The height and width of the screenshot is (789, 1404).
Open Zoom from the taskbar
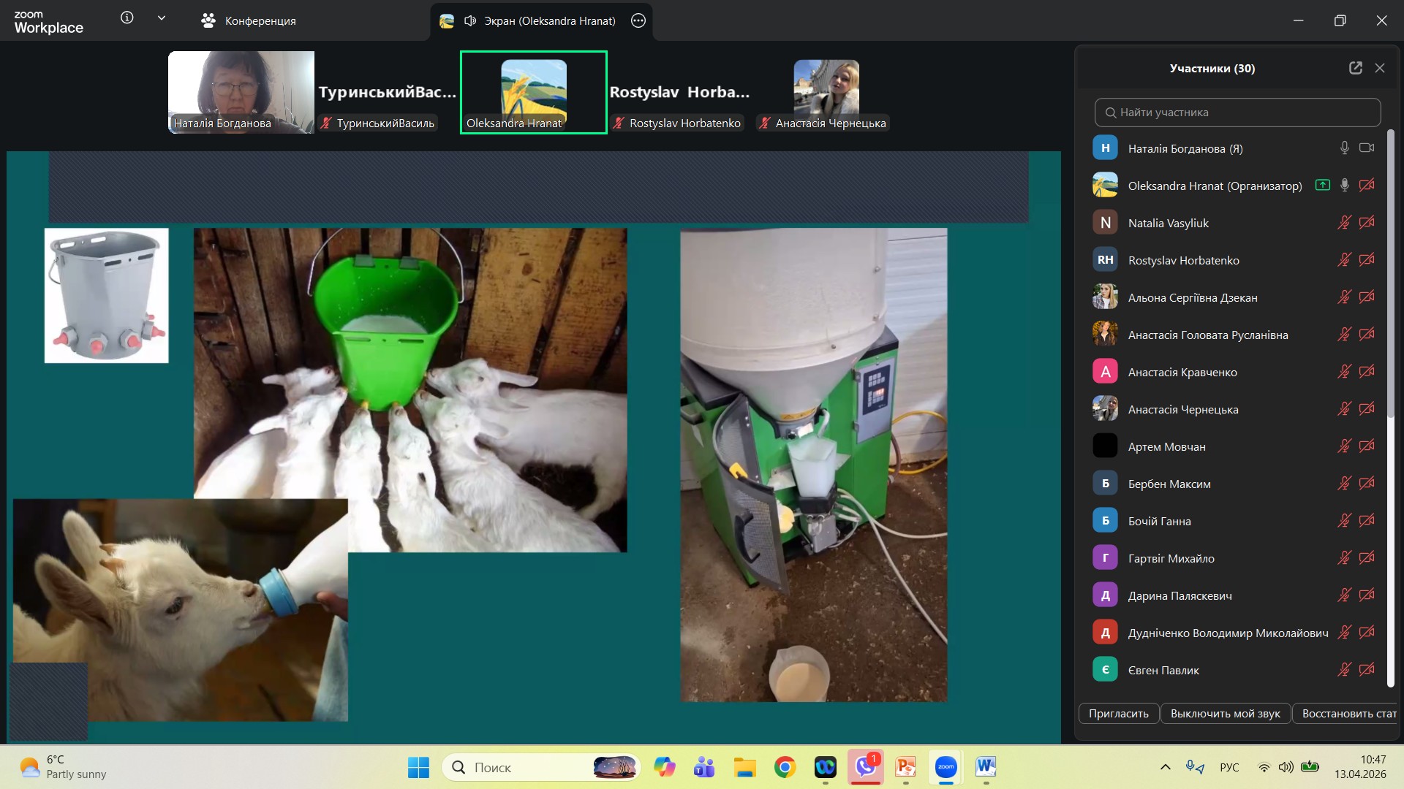coord(946,767)
